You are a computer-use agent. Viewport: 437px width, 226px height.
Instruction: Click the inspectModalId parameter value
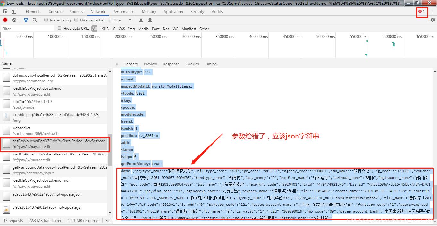tap(172, 86)
